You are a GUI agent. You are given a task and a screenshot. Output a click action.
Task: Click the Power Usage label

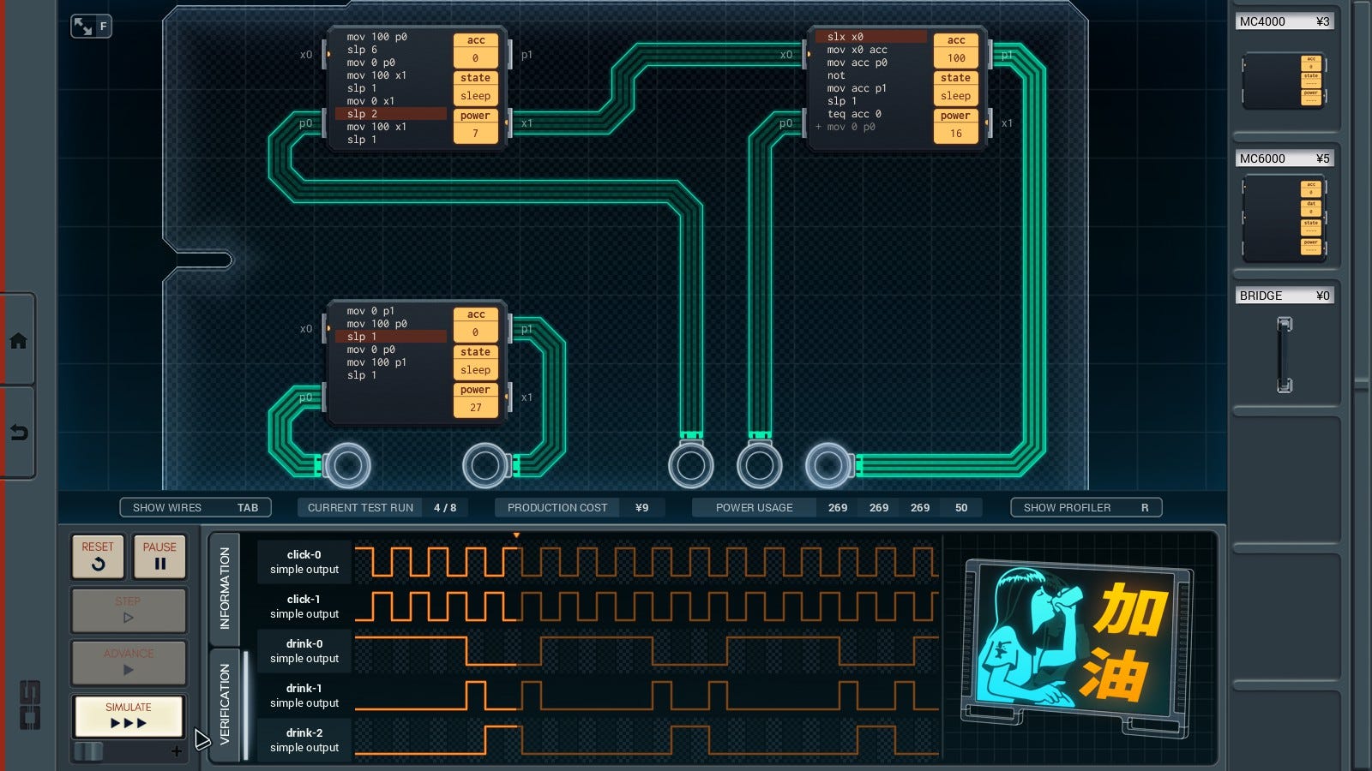tap(755, 508)
